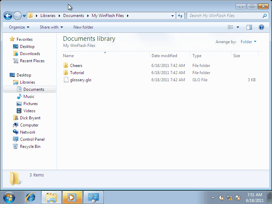Click the Cheers folder name
This screenshot has height=204, width=272.
[76, 66]
